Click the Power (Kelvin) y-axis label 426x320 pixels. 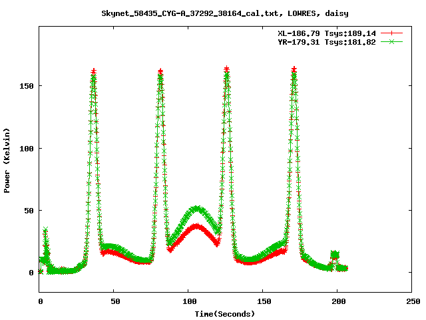pos(7,161)
